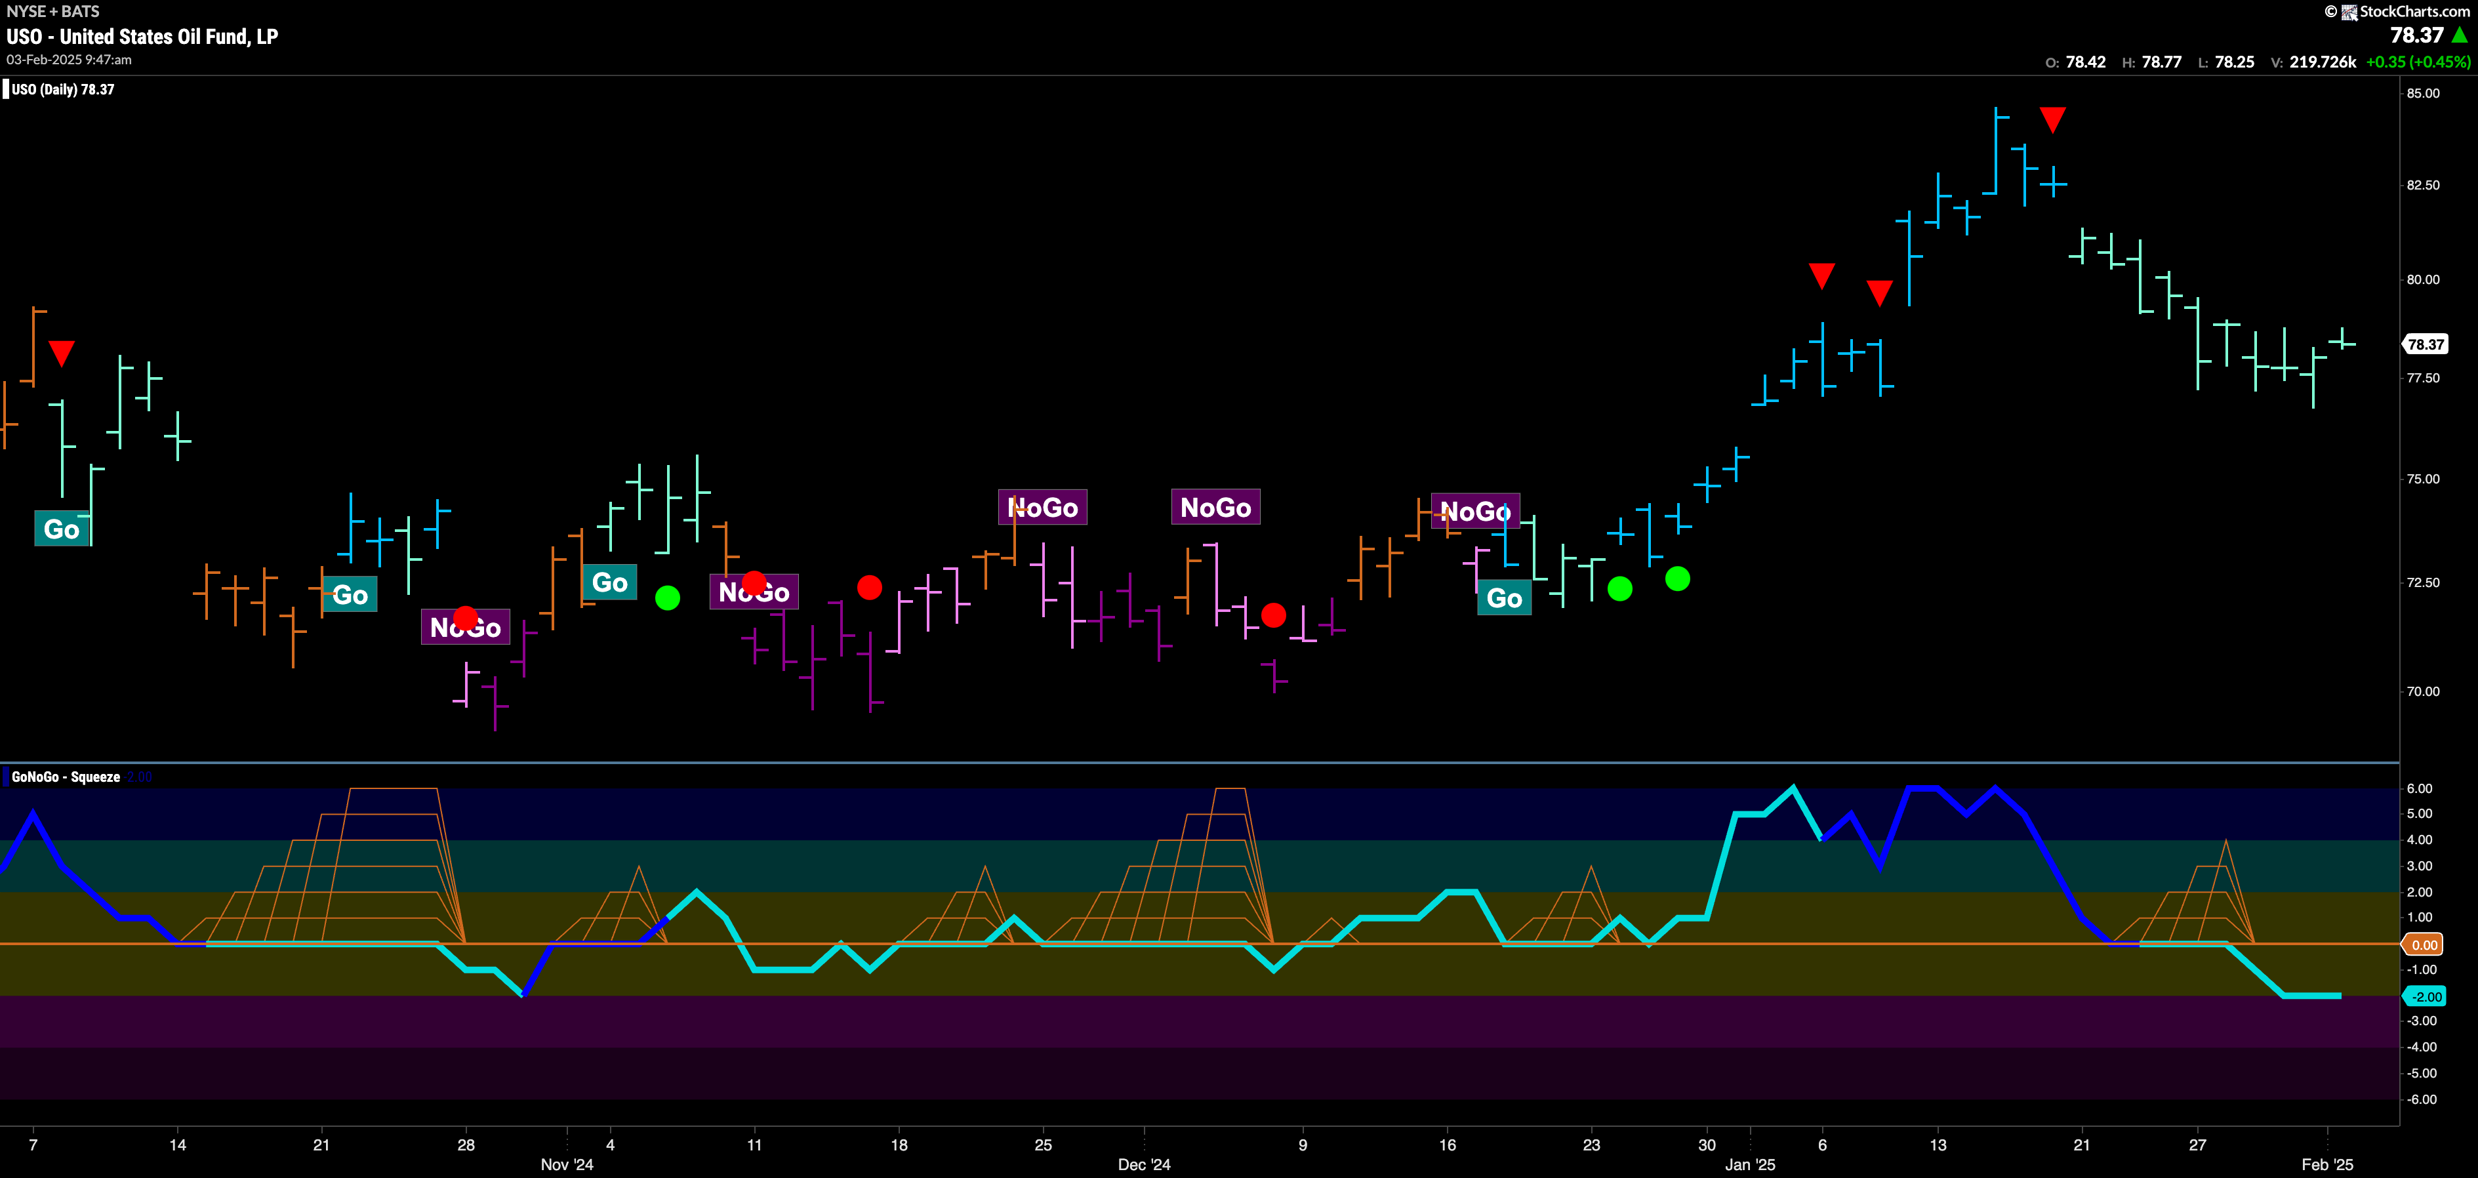Click the 28 date label on the time axis
Screen dimensions: 2478x1178
coord(466,1145)
